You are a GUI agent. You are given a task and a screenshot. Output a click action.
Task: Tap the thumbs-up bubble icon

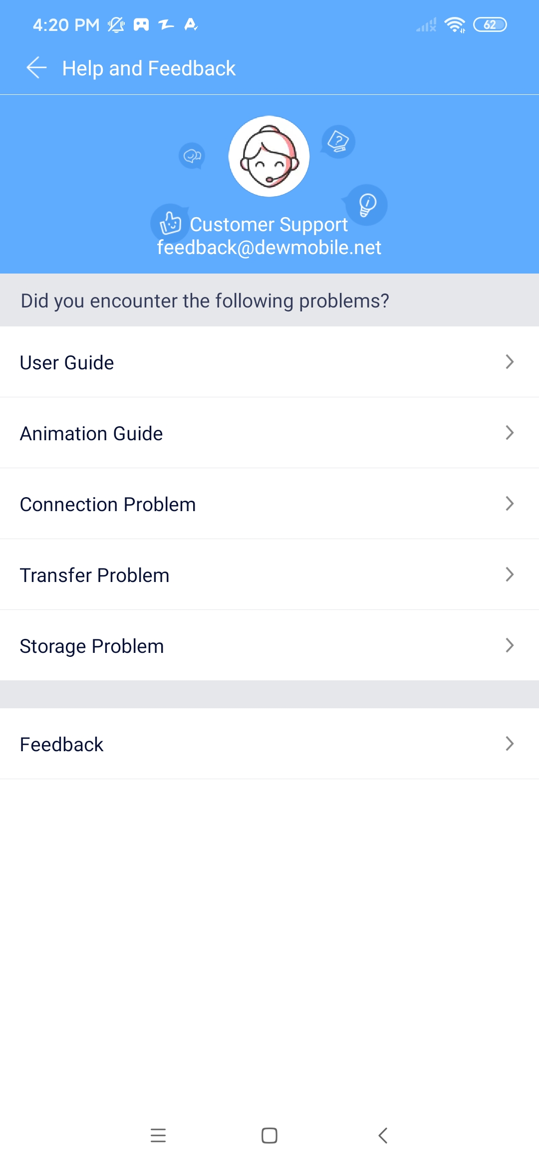[x=170, y=223]
